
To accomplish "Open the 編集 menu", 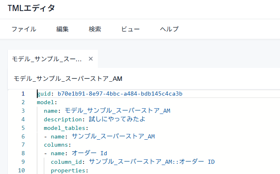I will click(62, 29).
